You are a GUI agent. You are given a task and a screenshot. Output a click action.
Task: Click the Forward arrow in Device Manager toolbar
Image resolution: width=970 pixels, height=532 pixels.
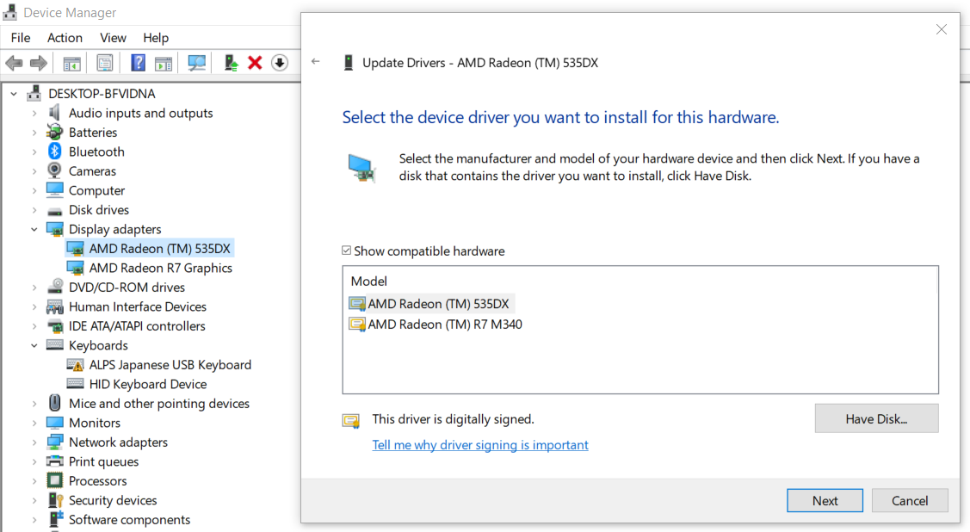(39, 63)
